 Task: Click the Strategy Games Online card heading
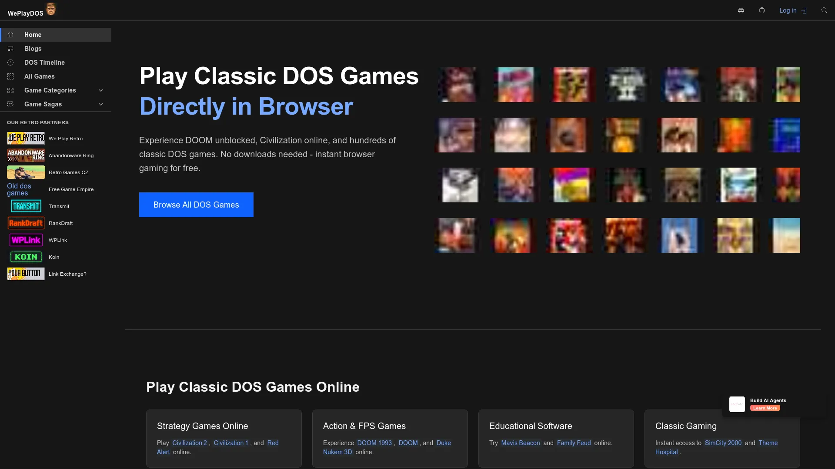pos(202,426)
